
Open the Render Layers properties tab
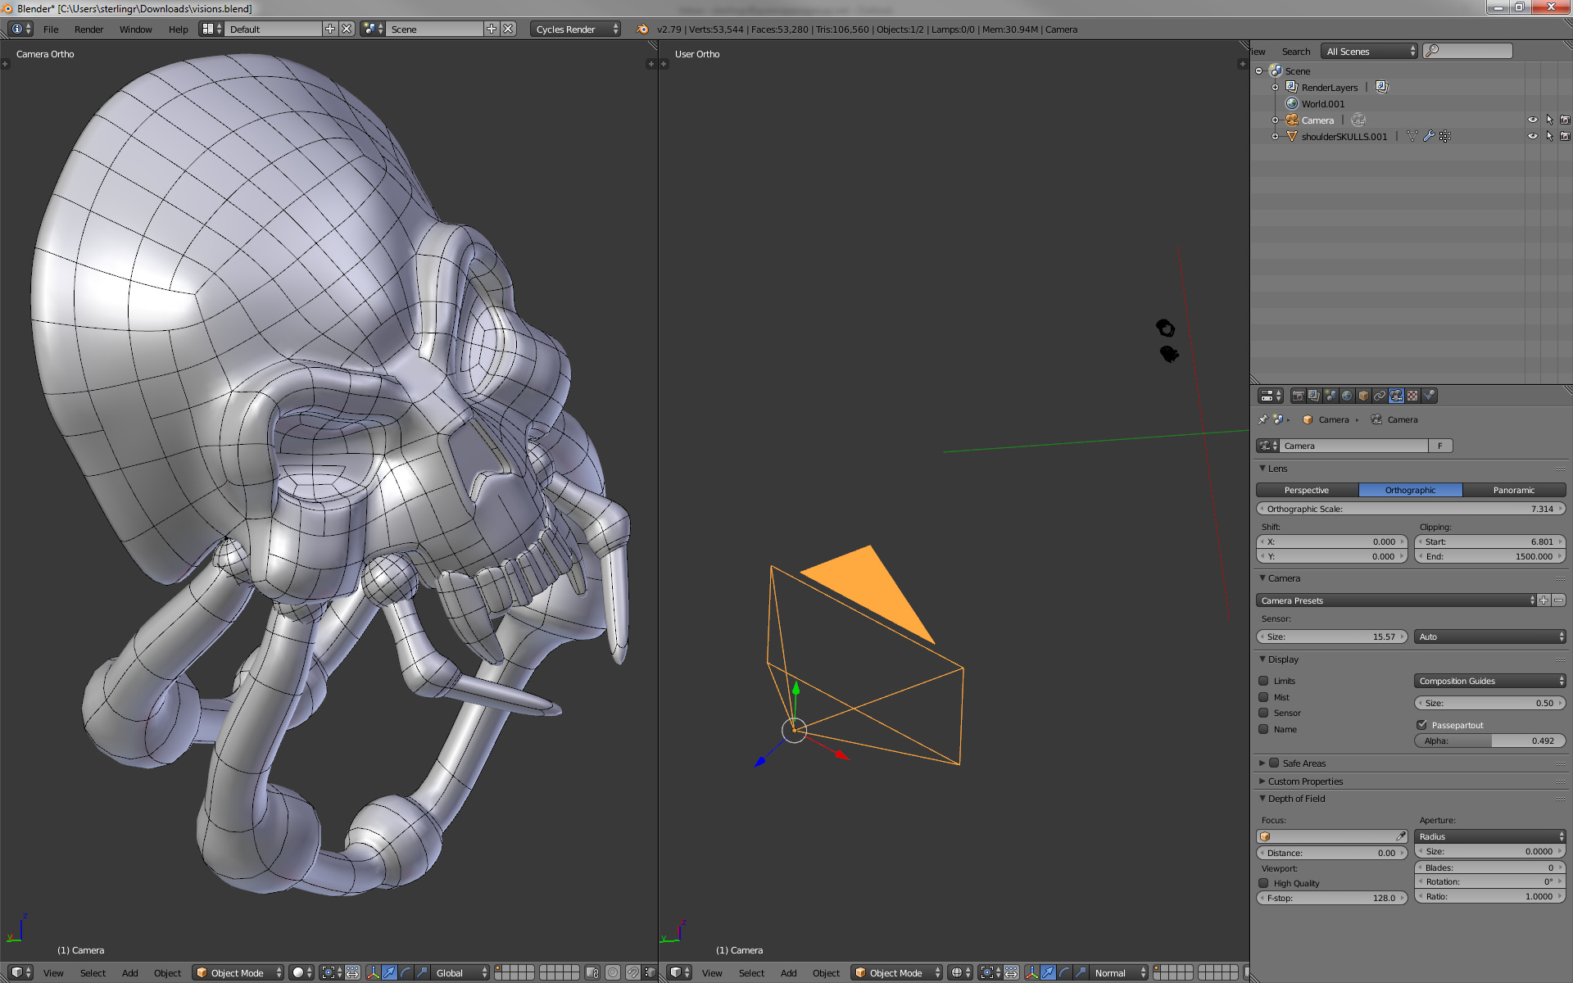(1314, 396)
